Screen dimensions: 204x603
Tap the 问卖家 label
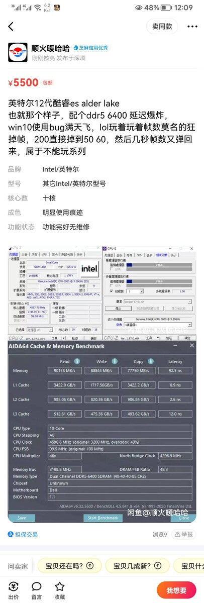click(18, 566)
